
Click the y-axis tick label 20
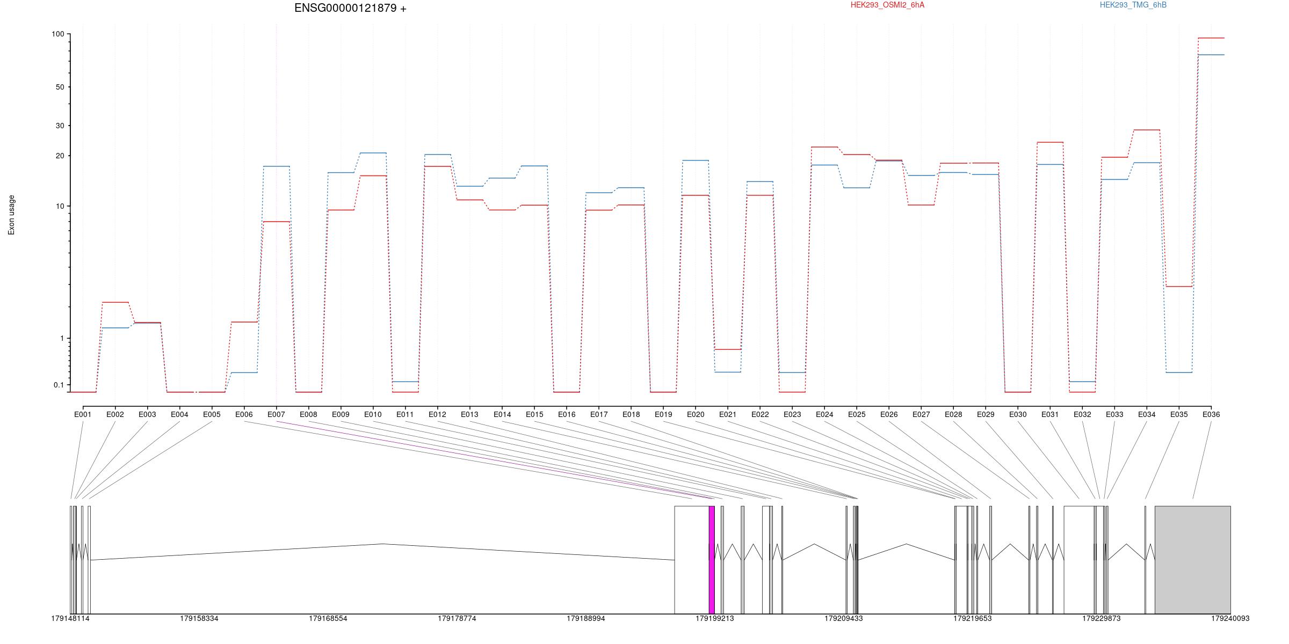(60, 156)
